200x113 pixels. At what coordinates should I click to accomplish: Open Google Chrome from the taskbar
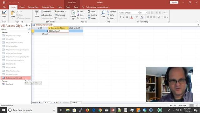(x=100, y=110)
